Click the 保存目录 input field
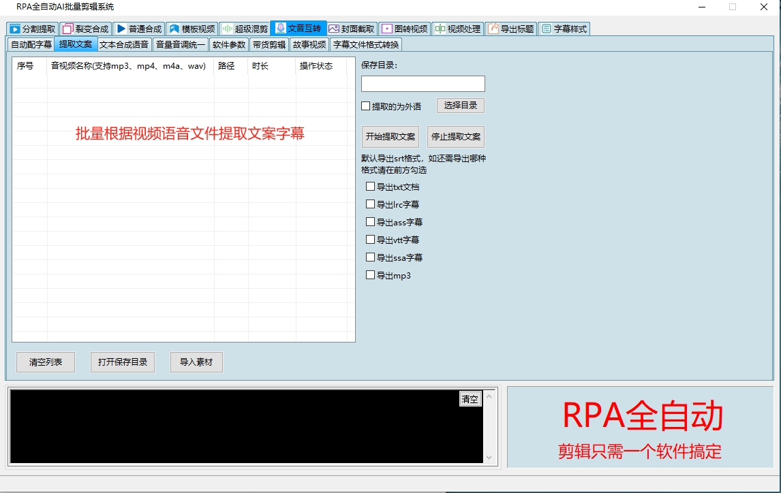The width and height of the screenshot is (781, 493). [x=423, y=83]
